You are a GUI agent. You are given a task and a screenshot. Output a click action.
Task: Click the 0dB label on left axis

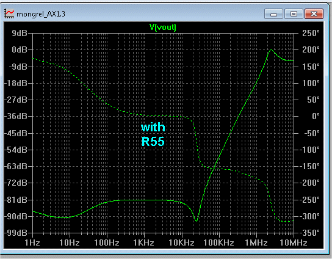20,49
